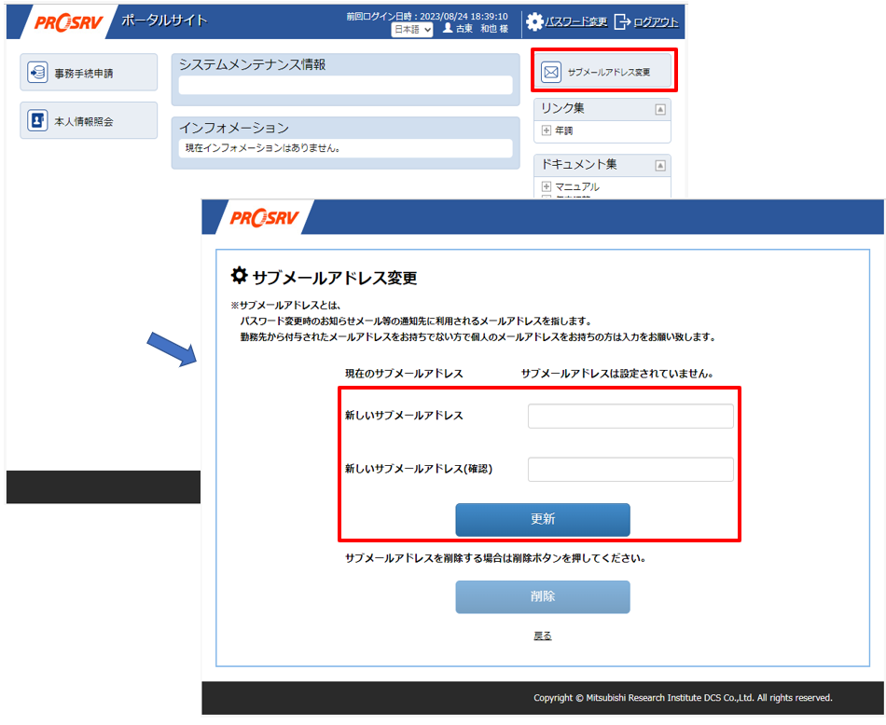The image size is (886, 725).
Task: Click the gear icon next to パスワード変更
Action: click(x=534, y=21)
